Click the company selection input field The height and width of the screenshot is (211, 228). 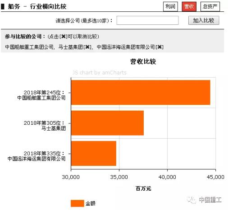(x=147, y=20)
